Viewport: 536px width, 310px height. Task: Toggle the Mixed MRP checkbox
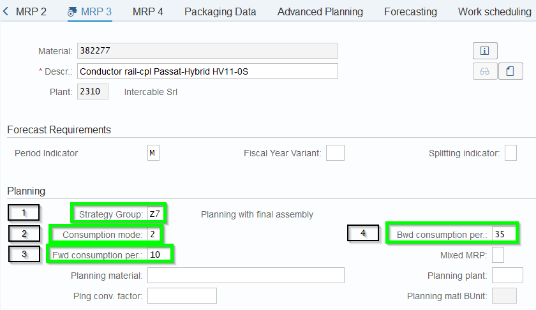(498, 255)
